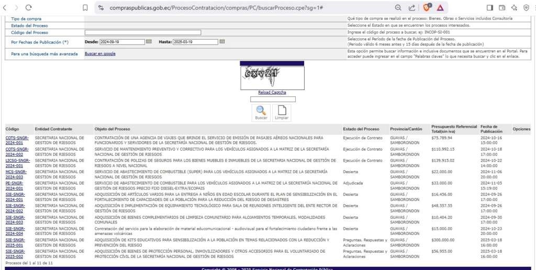This screenshot has width=536, height=270.
Task: Open process SIE-SNGR-2024-003
Action: (x=15, y=220)
